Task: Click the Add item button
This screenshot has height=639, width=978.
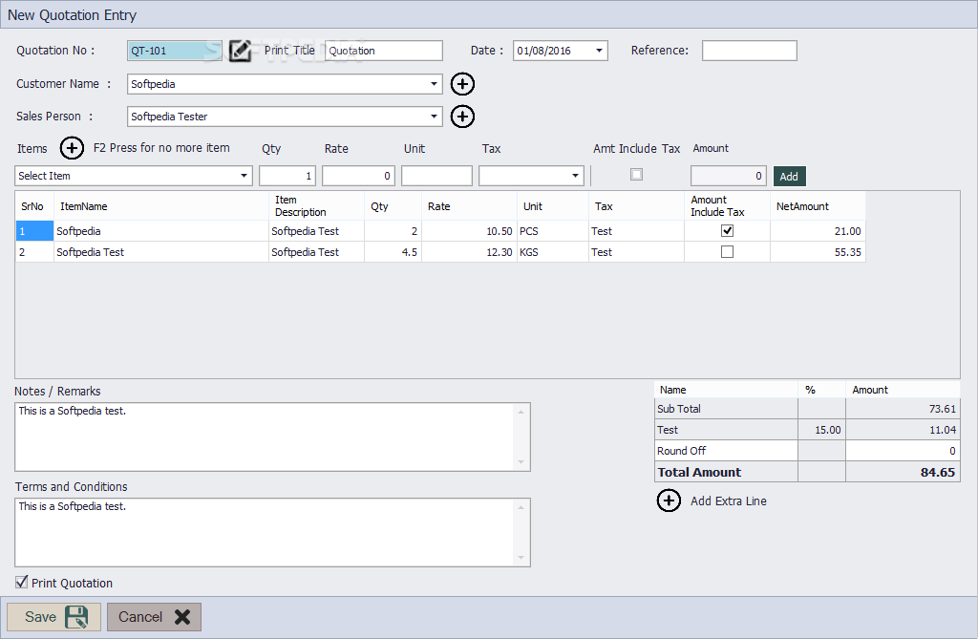Action: pos(789,176)
